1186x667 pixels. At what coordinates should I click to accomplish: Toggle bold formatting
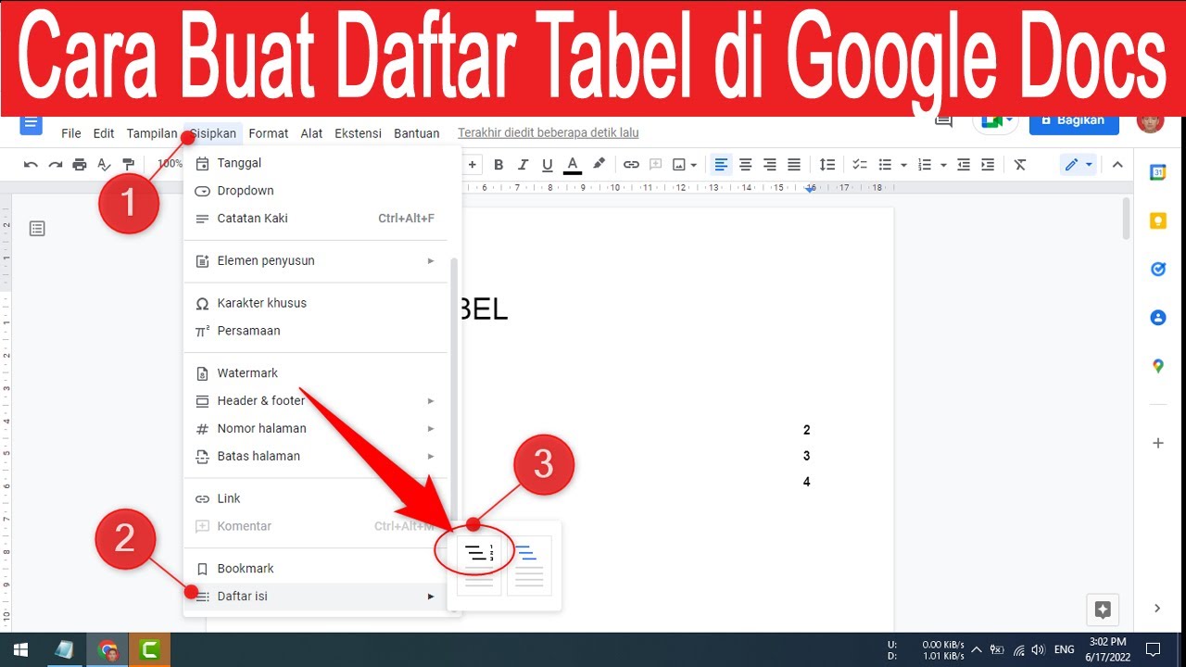click(498, 165)
